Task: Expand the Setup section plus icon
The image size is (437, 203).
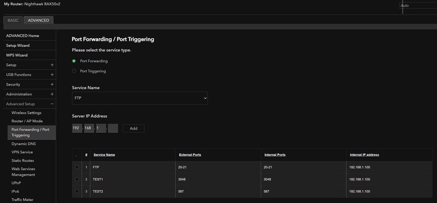Action: [52, 65]
